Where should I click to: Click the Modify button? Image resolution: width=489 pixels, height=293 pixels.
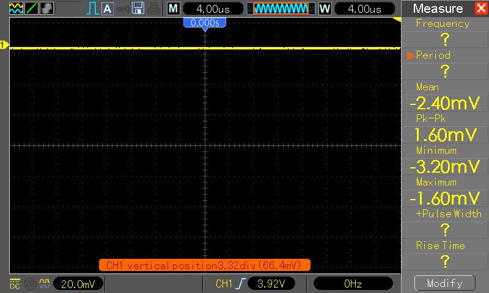[445, 283]
